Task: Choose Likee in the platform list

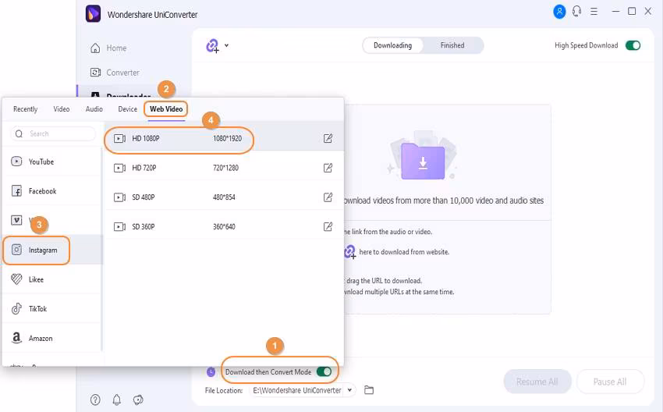Action: click(x=51, y=279)
